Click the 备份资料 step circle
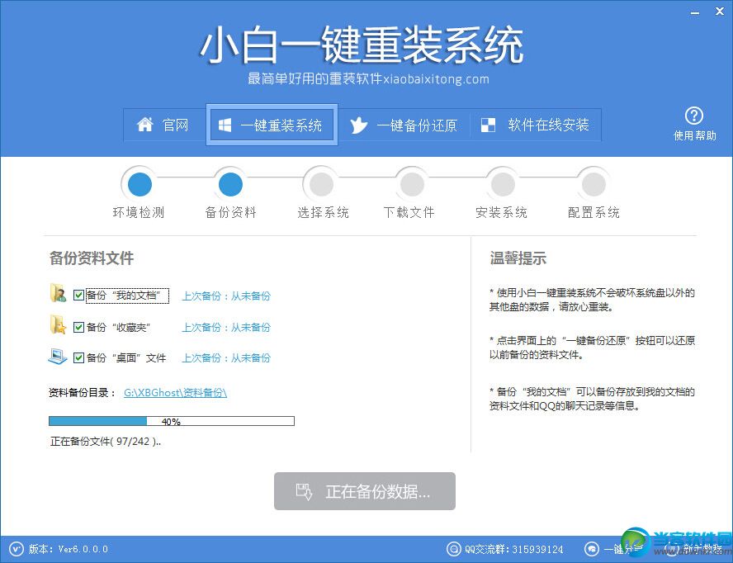This screenshot has width=733, height=563. (x=230, y=184)
